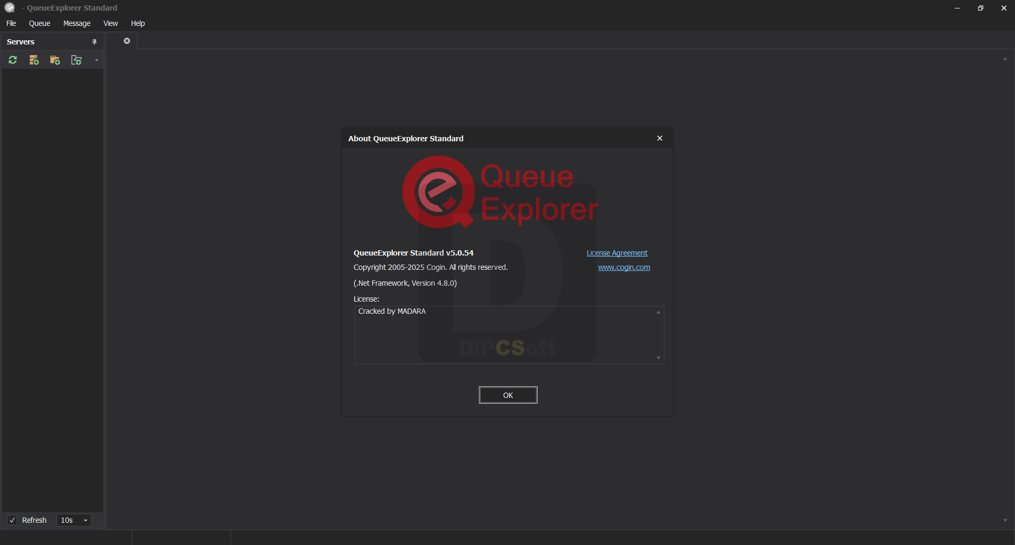Click the main area scroll up arrow

tap(1005, 59)
